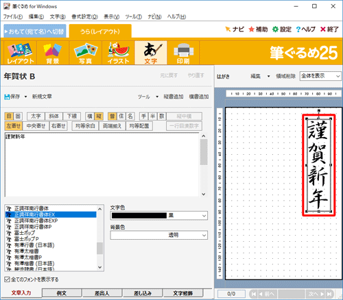This screenshot has width=343, height=300.
Task: Expand the 編集 dropdown arrow in preview
Action: [269, 76]
